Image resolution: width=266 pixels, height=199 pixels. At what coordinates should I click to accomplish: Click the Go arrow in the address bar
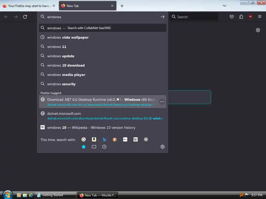[163, 17]
